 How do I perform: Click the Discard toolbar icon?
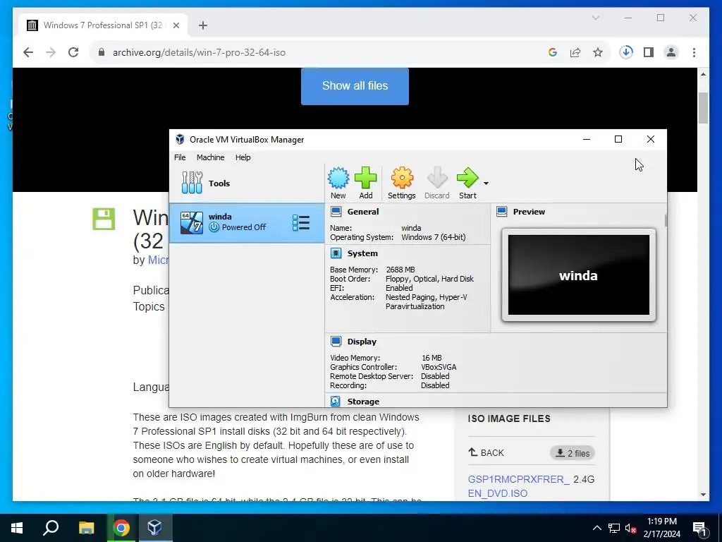click(x=436, y=178)
